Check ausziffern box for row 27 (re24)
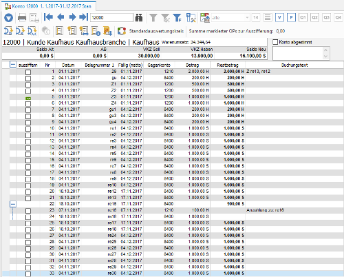Image resolution: width=344 pixels, height=277 pixels. point(28,236)
